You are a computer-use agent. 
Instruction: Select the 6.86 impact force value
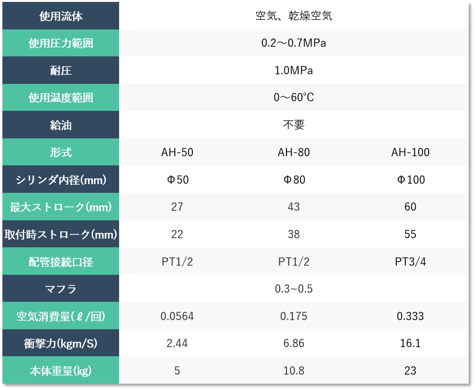pos(294,343)
